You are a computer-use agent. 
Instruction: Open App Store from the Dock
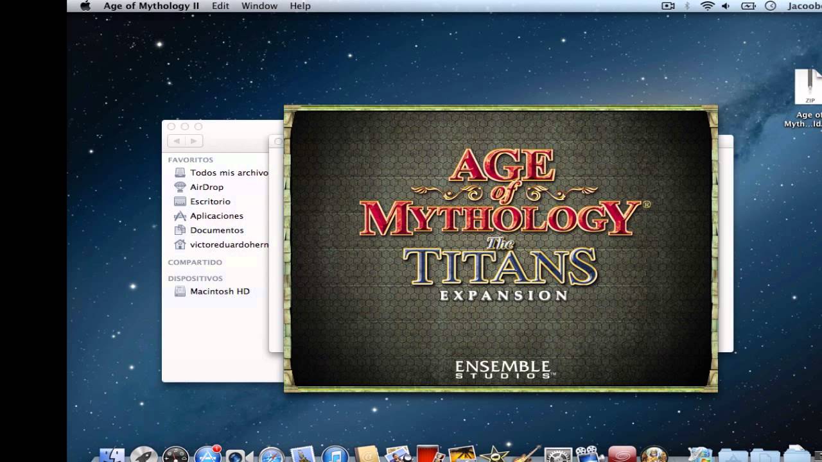tap(207, 454)
